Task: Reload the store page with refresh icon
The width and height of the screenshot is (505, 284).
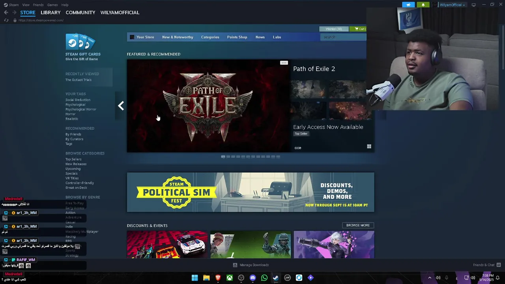Action: 6,20
